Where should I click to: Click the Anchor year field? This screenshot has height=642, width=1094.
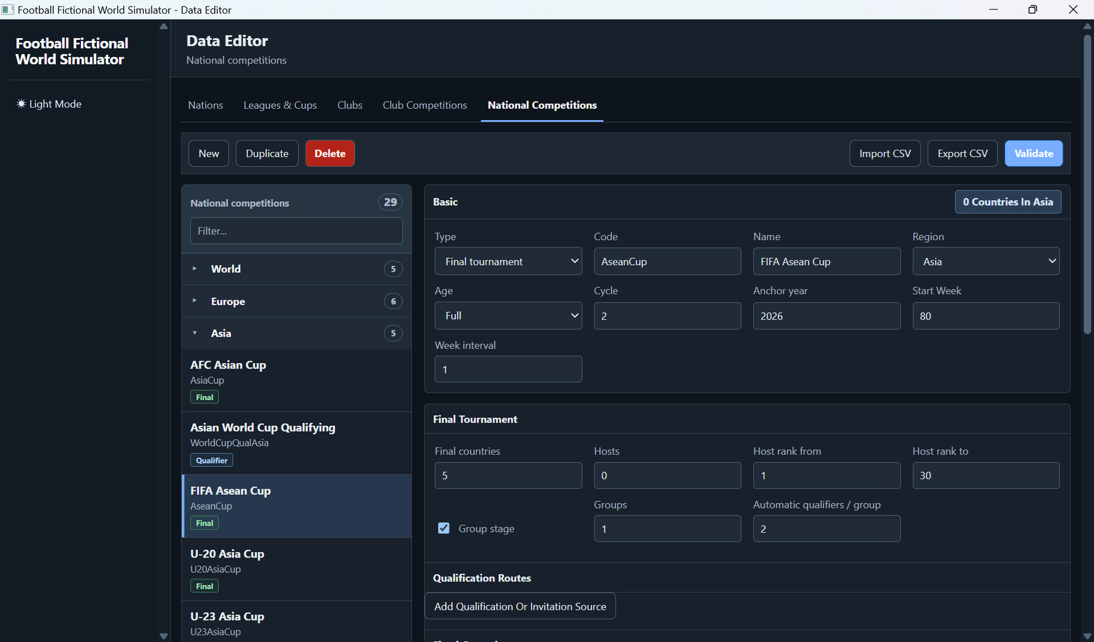tap(827, 316)
